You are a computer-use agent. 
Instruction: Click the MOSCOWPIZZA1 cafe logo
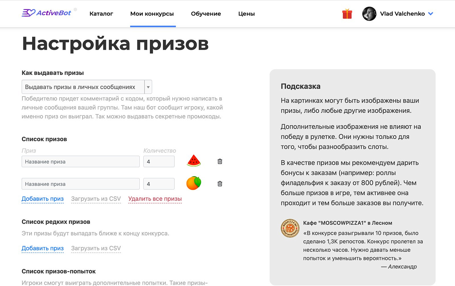point(290,228)
